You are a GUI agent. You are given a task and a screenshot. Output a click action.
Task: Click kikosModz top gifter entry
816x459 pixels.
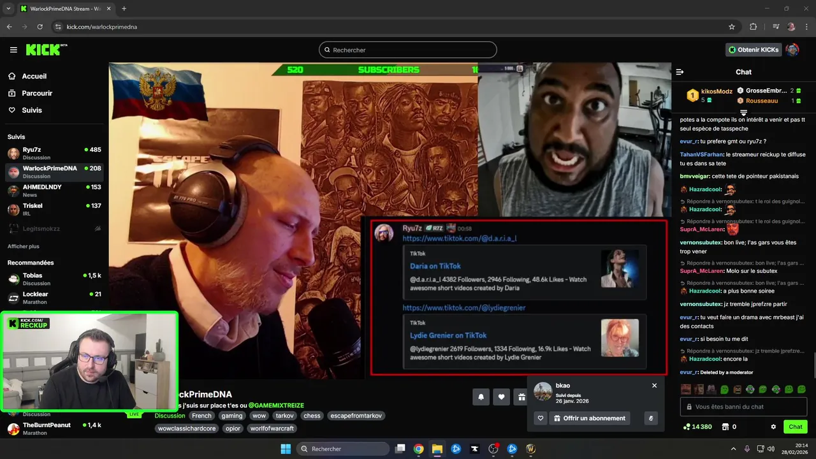pyautogui.click(x=709, y=96)
